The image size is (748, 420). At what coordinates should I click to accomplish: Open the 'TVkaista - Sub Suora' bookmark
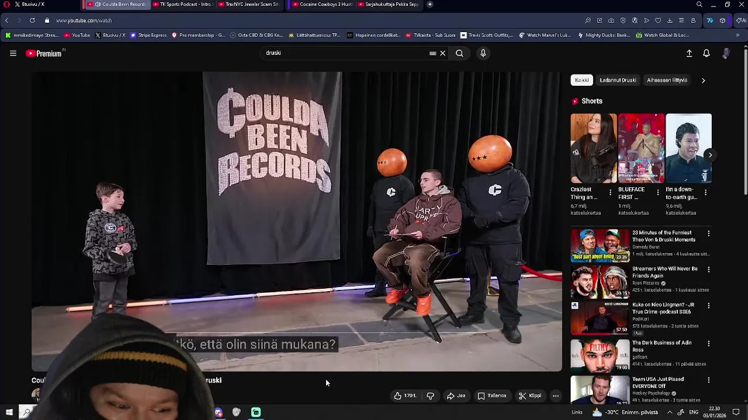tap(430, 35)
